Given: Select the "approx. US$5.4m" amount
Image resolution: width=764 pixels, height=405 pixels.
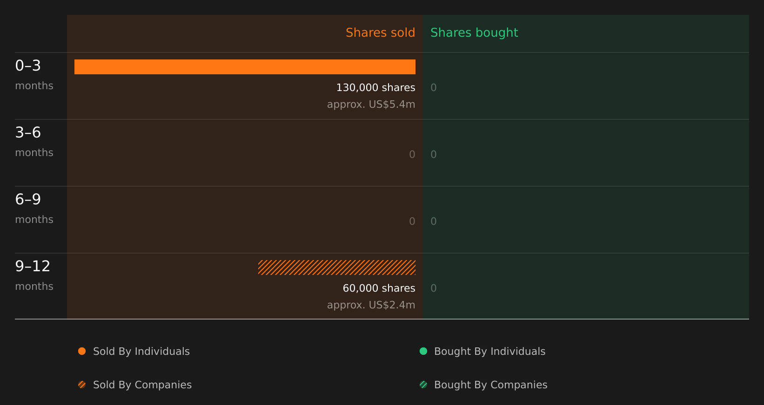Looking at the screenshot, I should 371,105.
